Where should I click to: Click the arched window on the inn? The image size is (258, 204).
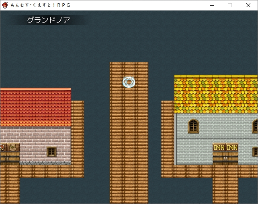(193, 126)
